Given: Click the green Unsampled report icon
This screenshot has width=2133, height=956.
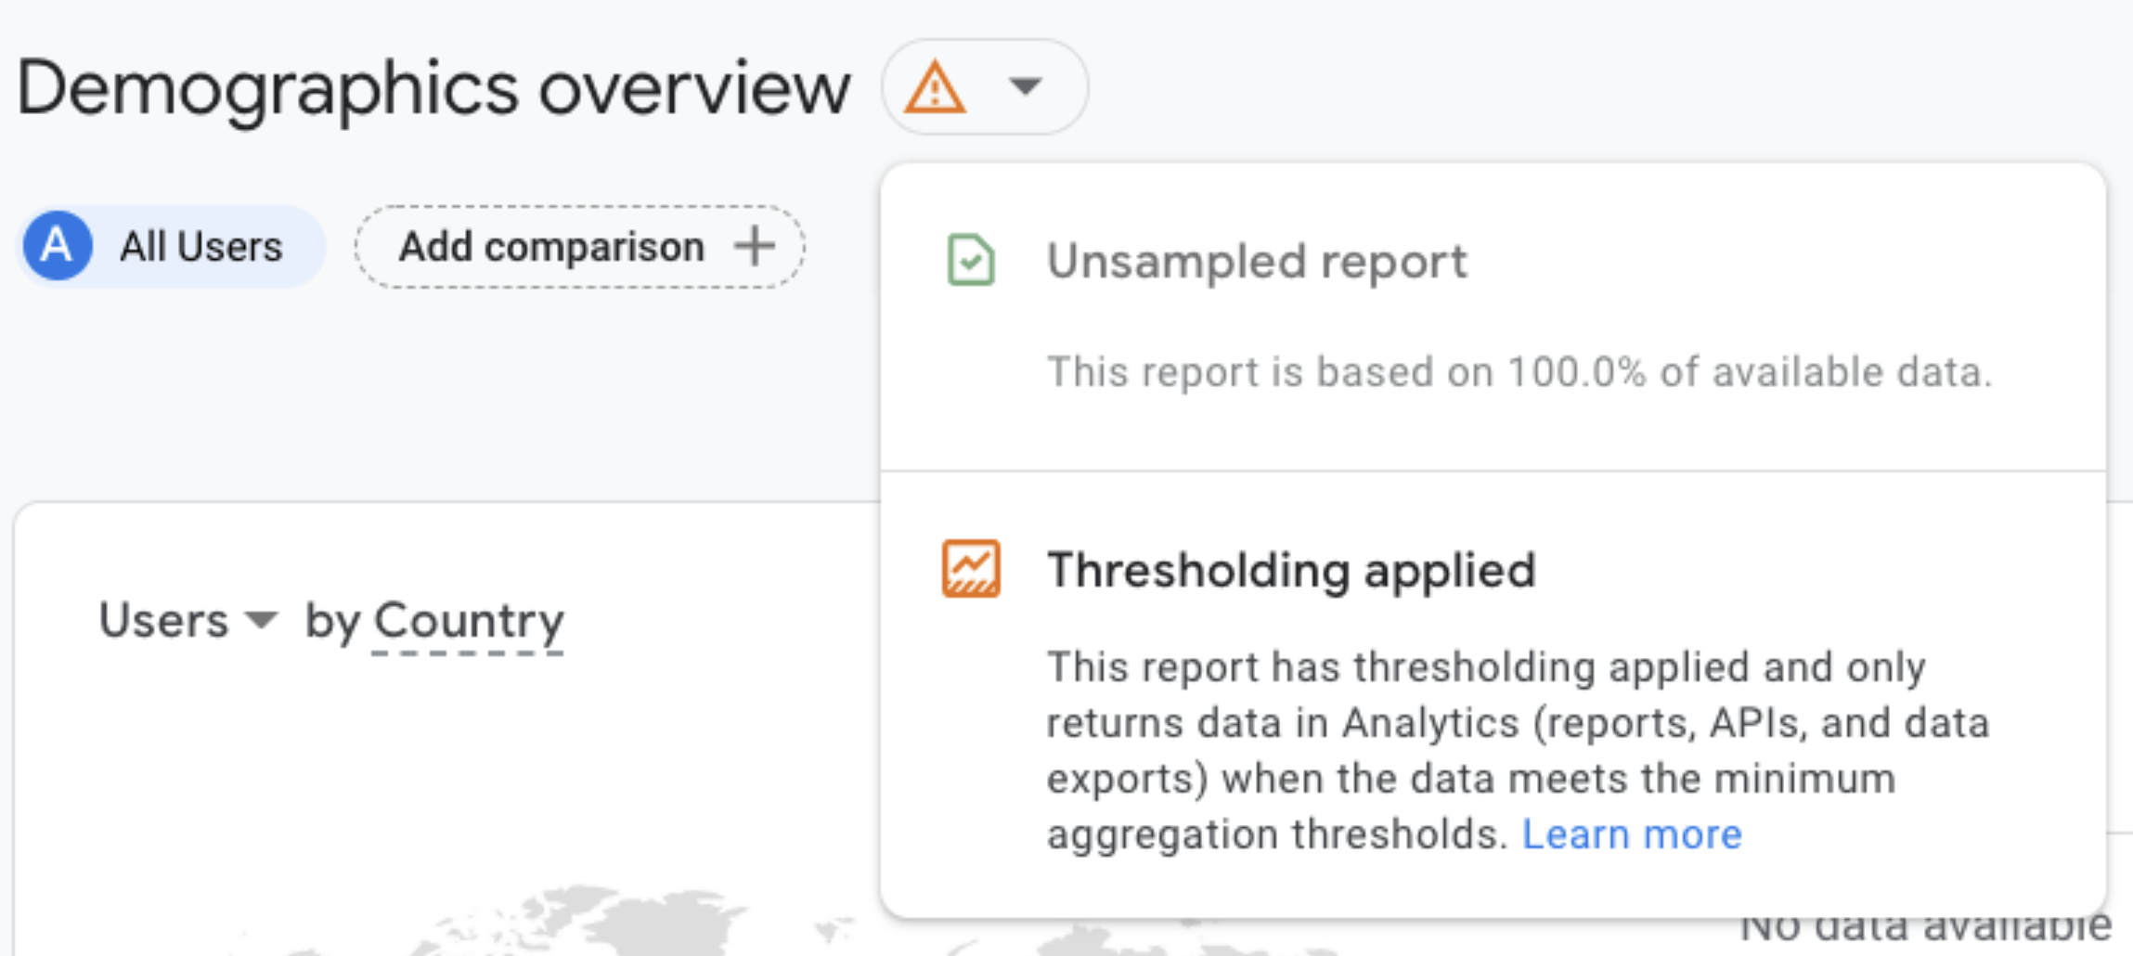Looking at the screenshot, I should coord(971,260).
